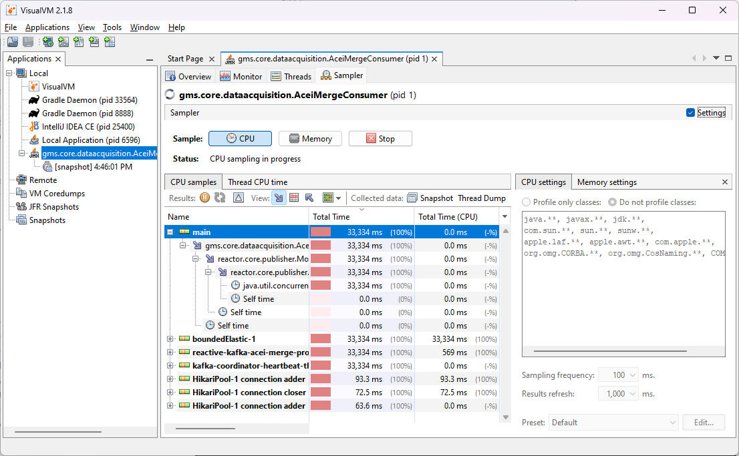The height and width of the screenshot is (456, 739).
Task: Select the Remote node in Applications tree
Action: pyautogui.click(x=43, y=180)
